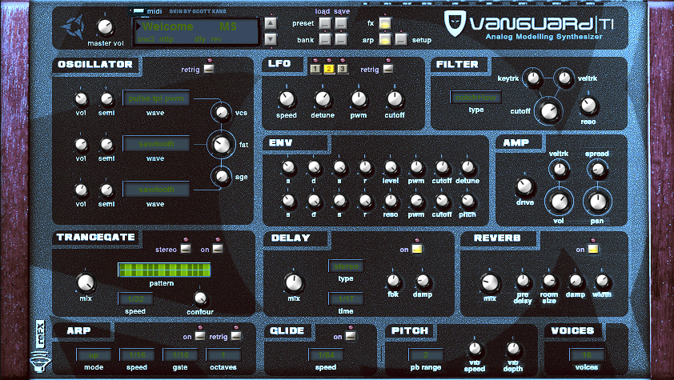
Task: Open the pulse tpl pwm wave selector
Action: pyautogui.click(x=156, y=98)
